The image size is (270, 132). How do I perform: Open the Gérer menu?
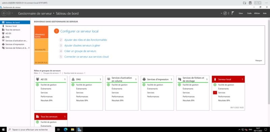point(241,13)
